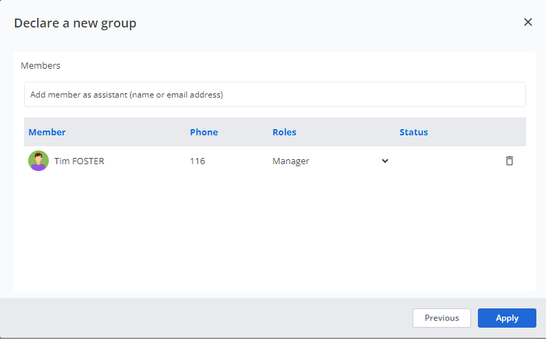Go back with the Previous button
This screenshot has width=546, height=340.
click(441, 318)
